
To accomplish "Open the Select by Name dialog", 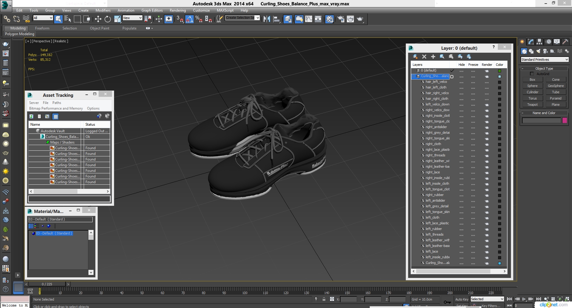I will (68, 19).
